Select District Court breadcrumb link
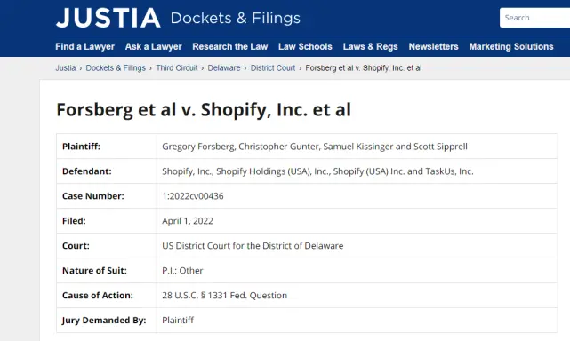570x341 pixels. pyautogui.click(x=273, y=67)
